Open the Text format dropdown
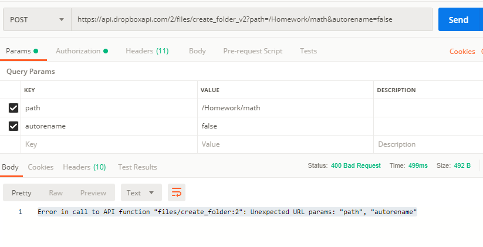483x247 pixels. click(x=141, y=192)
